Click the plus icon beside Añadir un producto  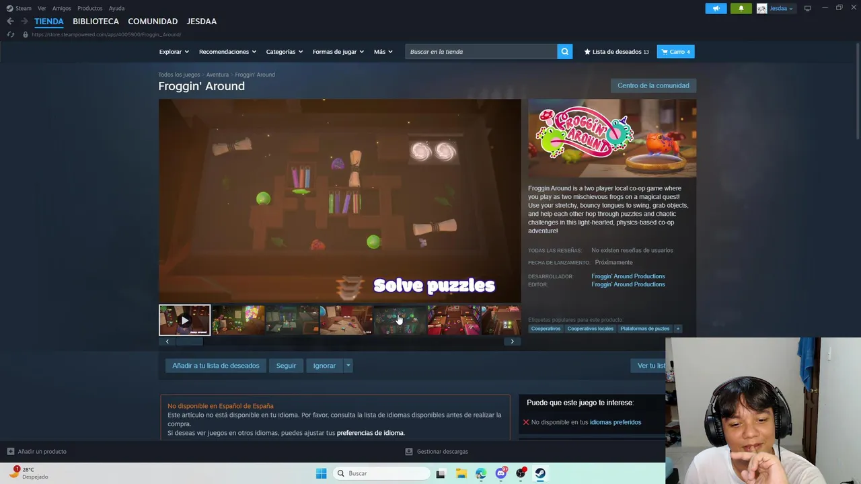(10, 451)
